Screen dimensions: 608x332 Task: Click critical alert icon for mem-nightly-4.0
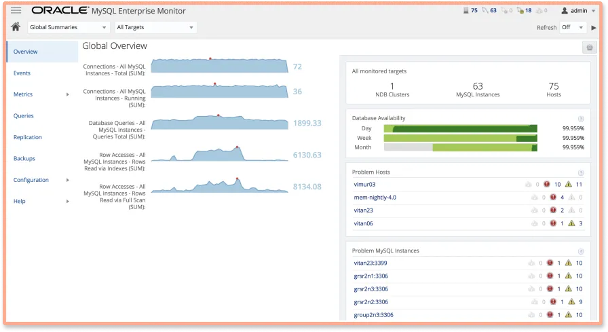pyautogui.click(x=553, y=198)
